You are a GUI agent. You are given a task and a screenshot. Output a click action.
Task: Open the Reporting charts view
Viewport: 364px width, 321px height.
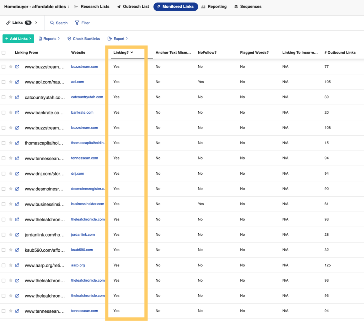point(204,6)
